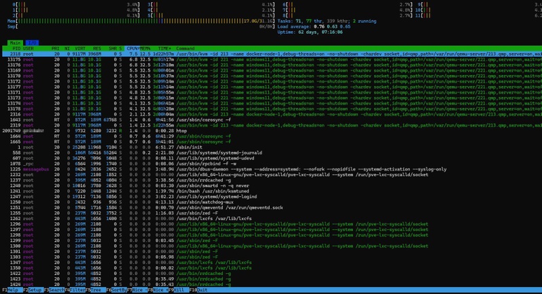Click the TIME+ column header
The height and width of the screenshot is (294, 542).
(165, 49)
